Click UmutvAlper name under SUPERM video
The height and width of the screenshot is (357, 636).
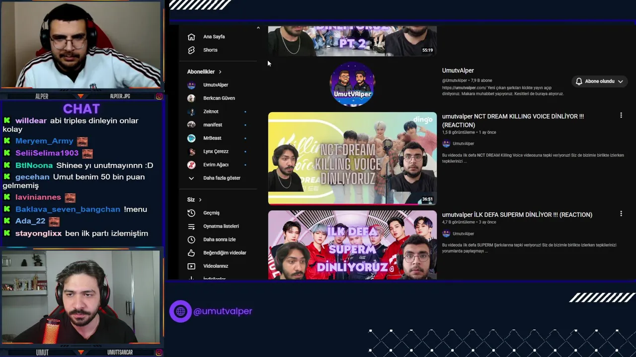tap(463, 234)
